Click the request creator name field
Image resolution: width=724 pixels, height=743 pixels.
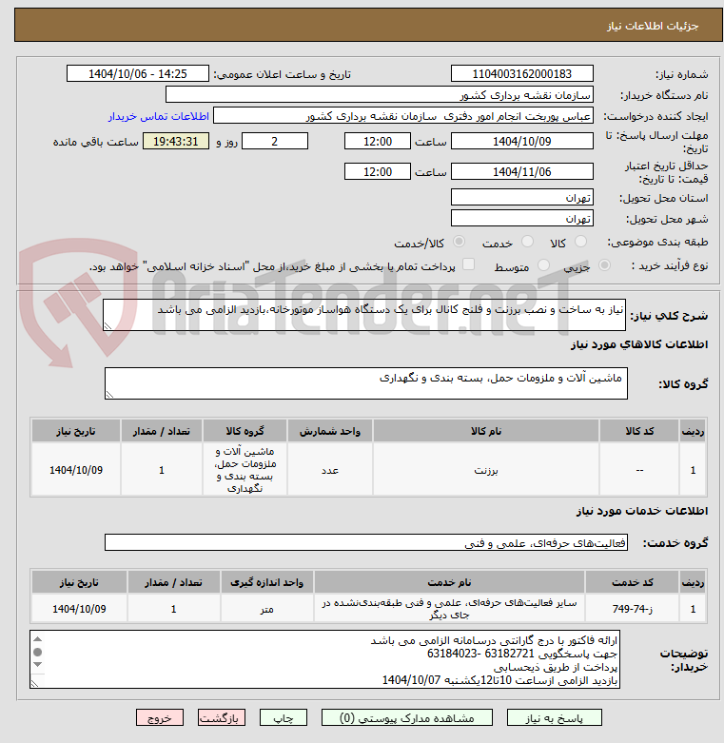[403, 116]
